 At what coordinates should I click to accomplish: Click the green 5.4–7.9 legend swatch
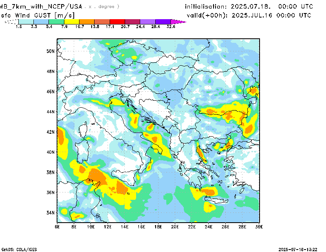[56, 22]
